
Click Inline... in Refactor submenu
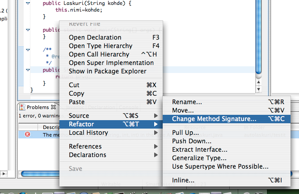tap(227, 180)
